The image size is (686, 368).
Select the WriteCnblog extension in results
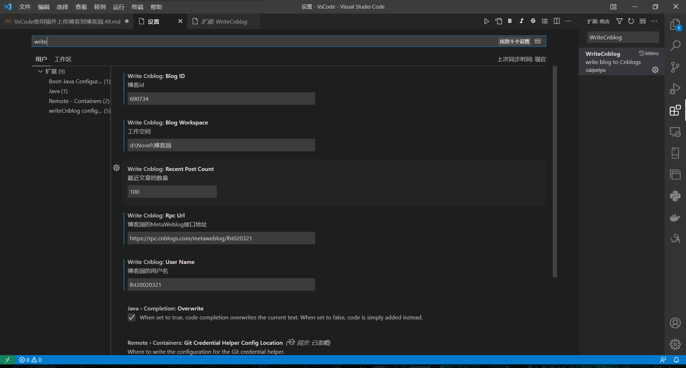click(621, 62)
